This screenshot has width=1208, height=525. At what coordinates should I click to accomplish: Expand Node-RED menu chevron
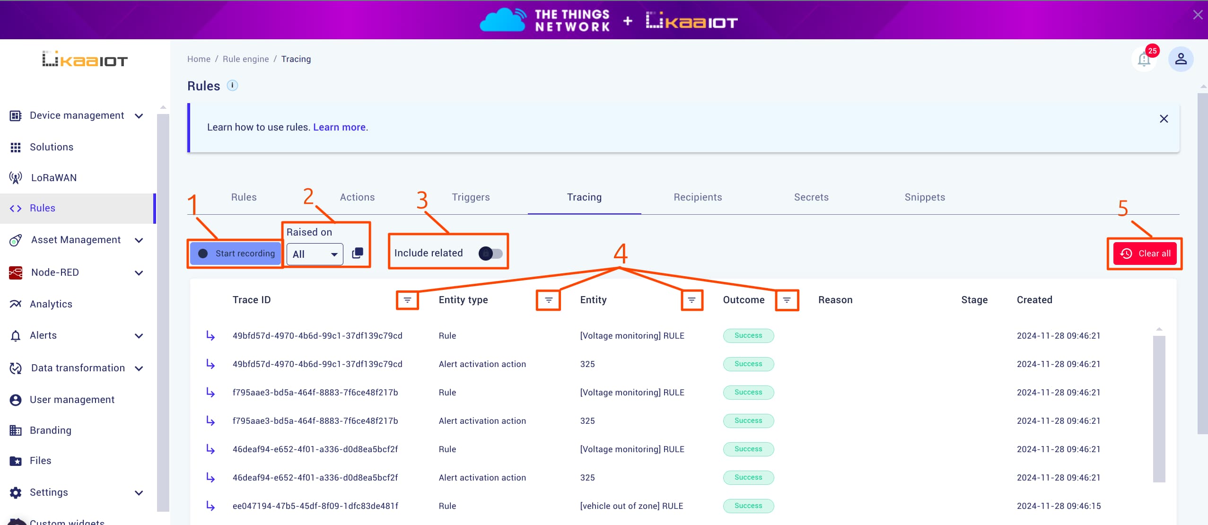coord(139,273)
